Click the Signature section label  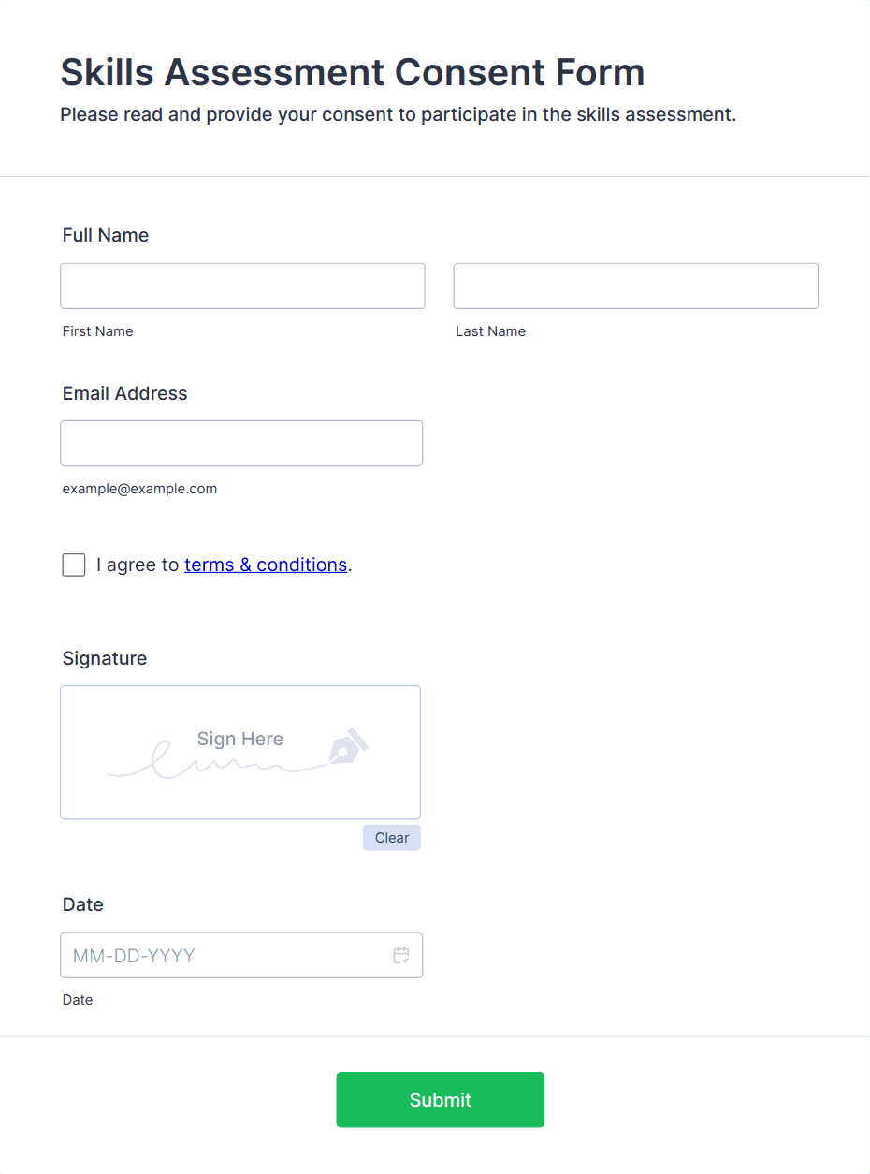point(105,658)
